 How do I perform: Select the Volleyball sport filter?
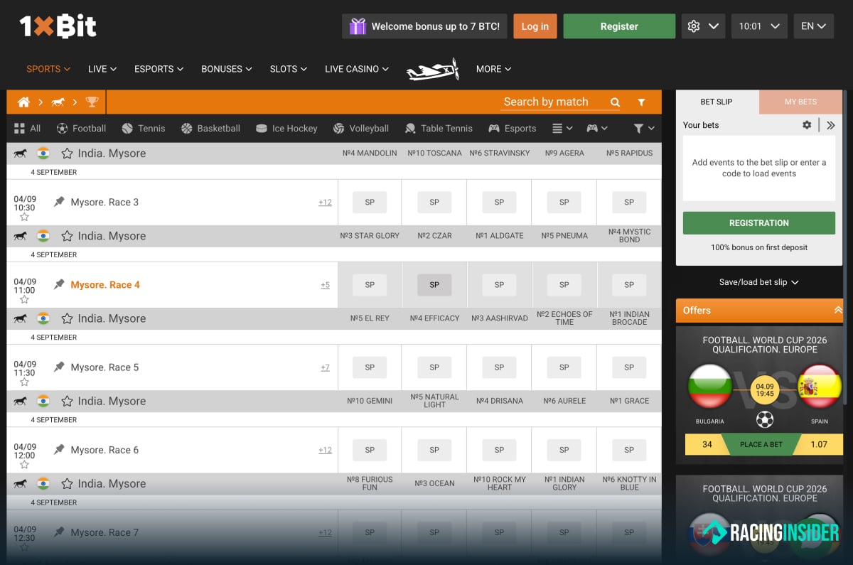point(361,129)
